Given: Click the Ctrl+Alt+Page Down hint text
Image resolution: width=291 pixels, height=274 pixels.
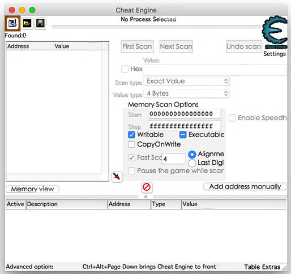Looking at the screenshot, I should 149,267.
